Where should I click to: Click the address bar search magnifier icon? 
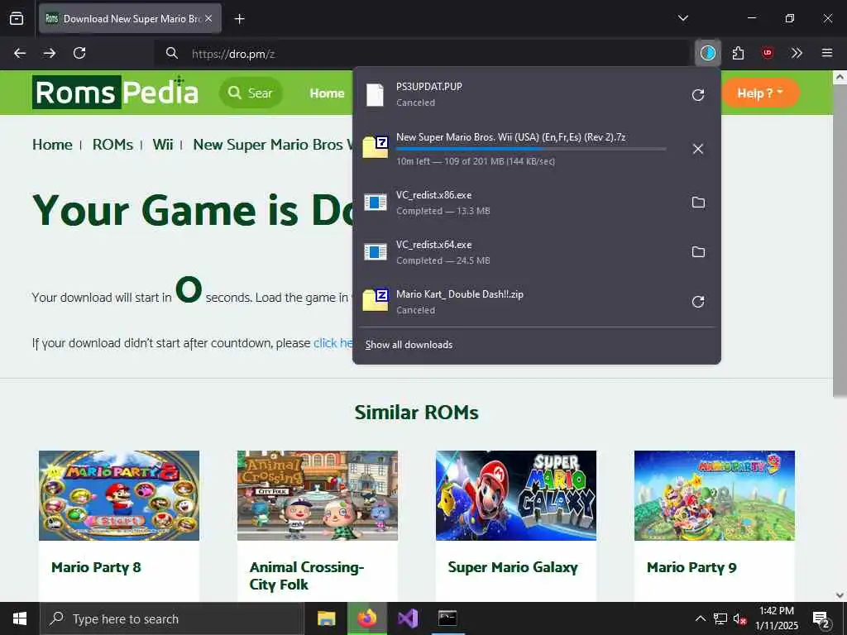point(172,53)
